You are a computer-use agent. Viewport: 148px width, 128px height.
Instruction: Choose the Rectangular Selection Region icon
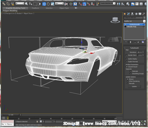[x=35, y=4]
